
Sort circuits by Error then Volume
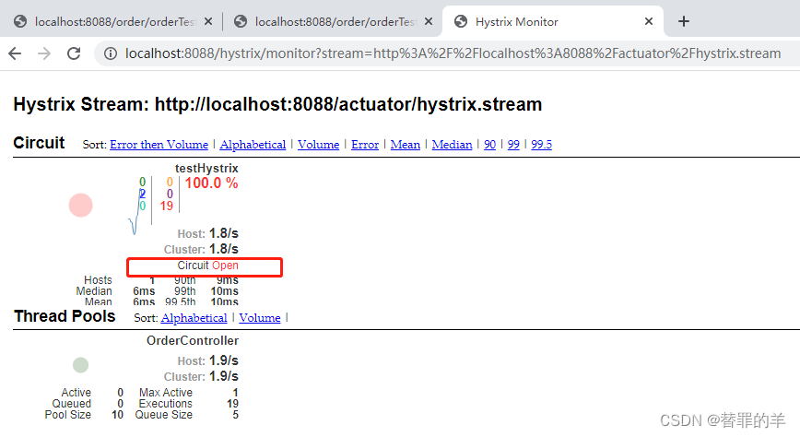point(159,145)
